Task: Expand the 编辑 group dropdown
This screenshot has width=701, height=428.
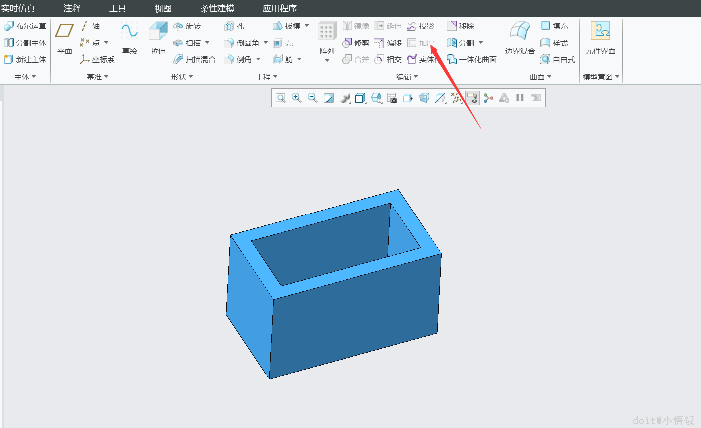Action: 407,77
